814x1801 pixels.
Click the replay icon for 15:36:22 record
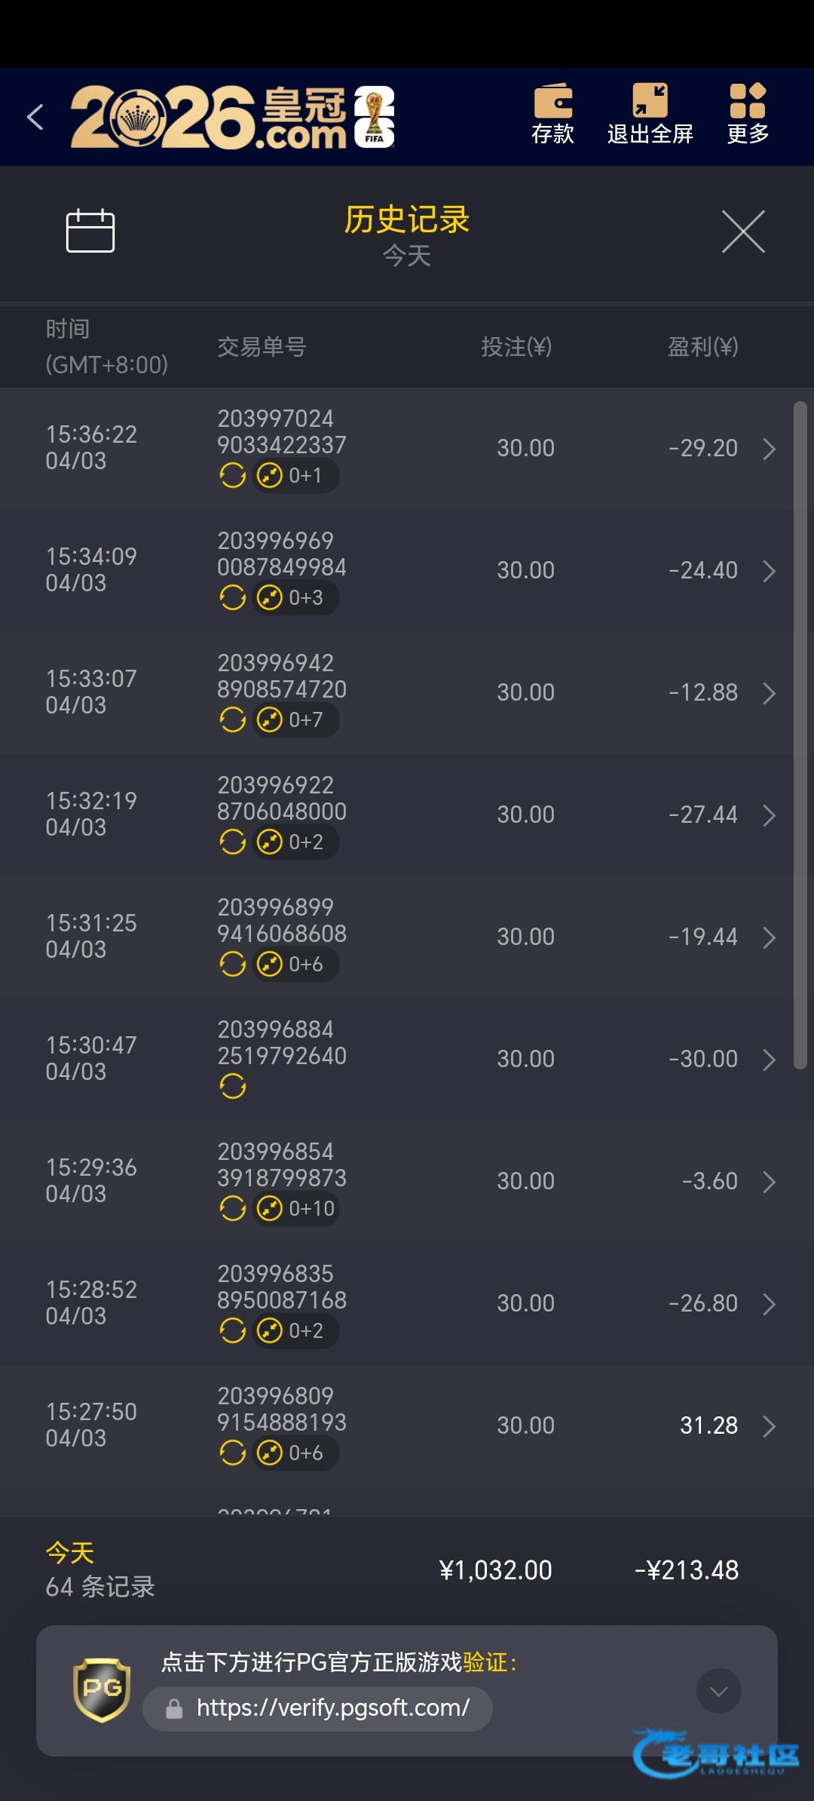tap(233, 476)
